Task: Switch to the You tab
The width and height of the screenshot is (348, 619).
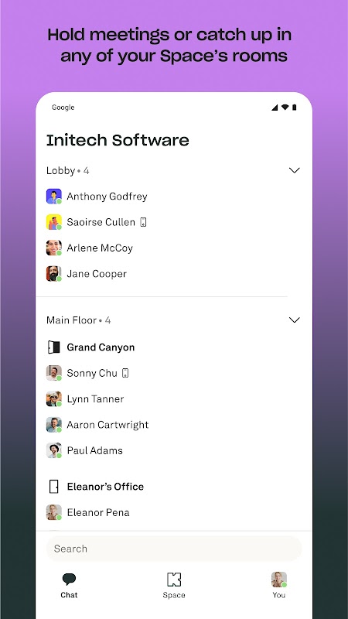Action: [279, 585]
